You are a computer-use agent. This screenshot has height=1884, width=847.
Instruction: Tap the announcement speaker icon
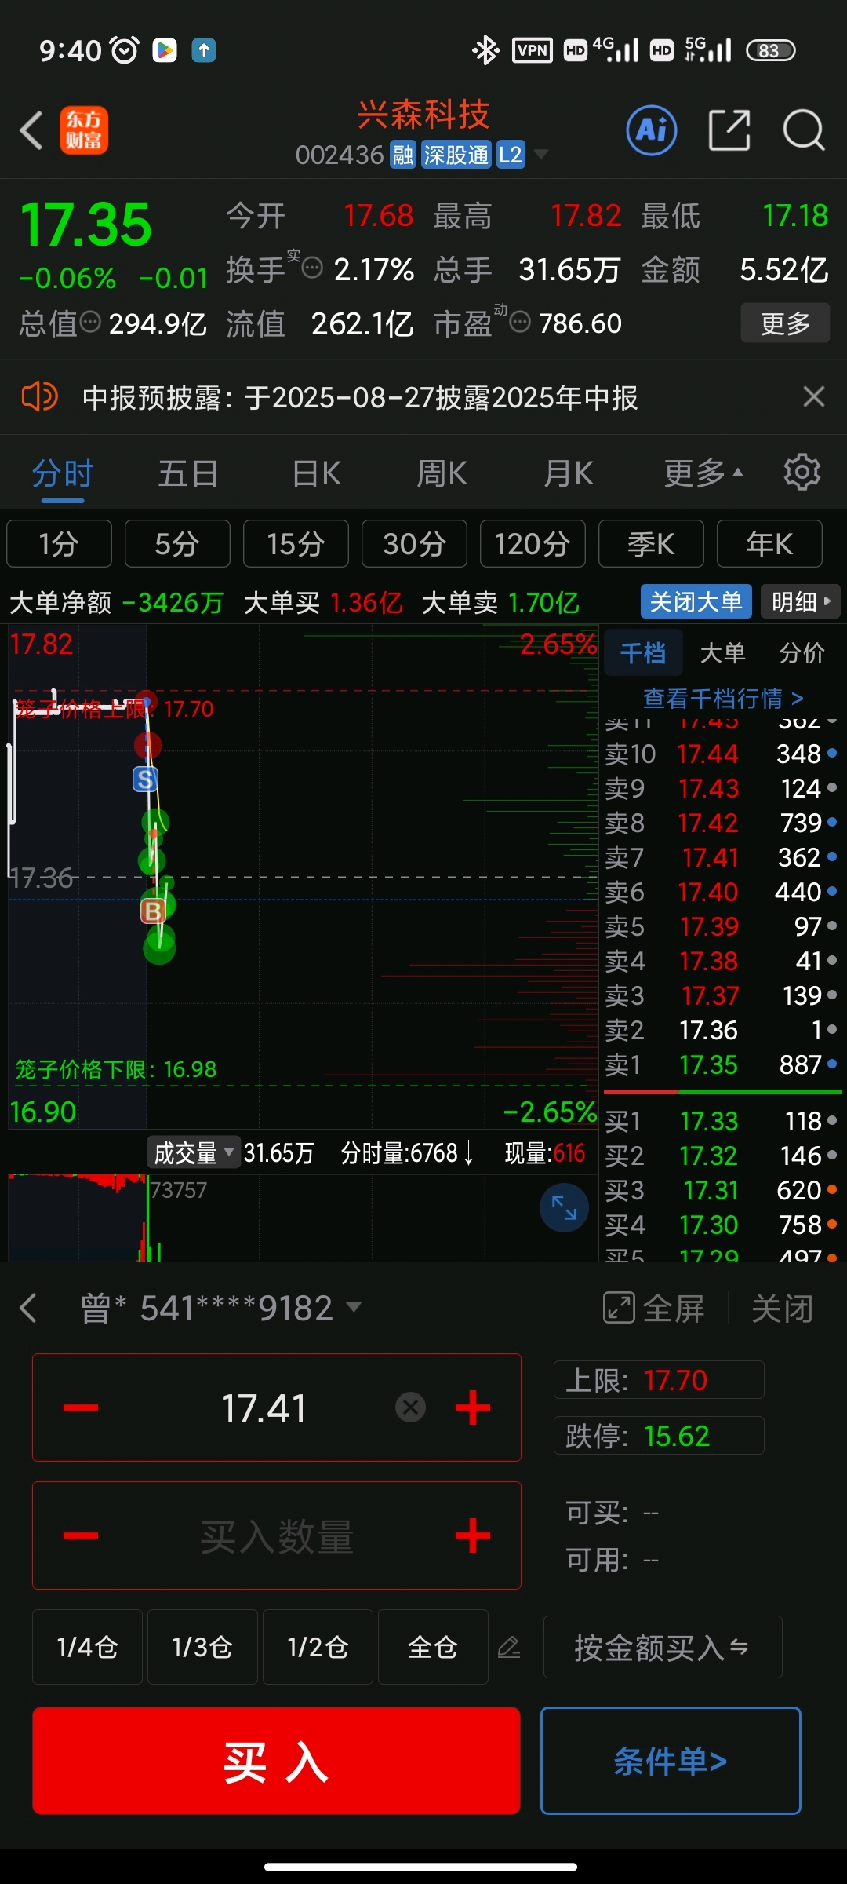point(39,396)
